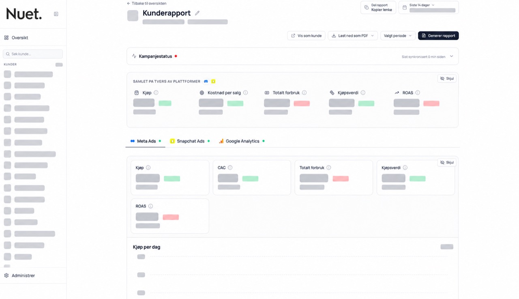The image size is (519, 299).
Task: Click the Søk kunde search field
Action: point(33,54)
